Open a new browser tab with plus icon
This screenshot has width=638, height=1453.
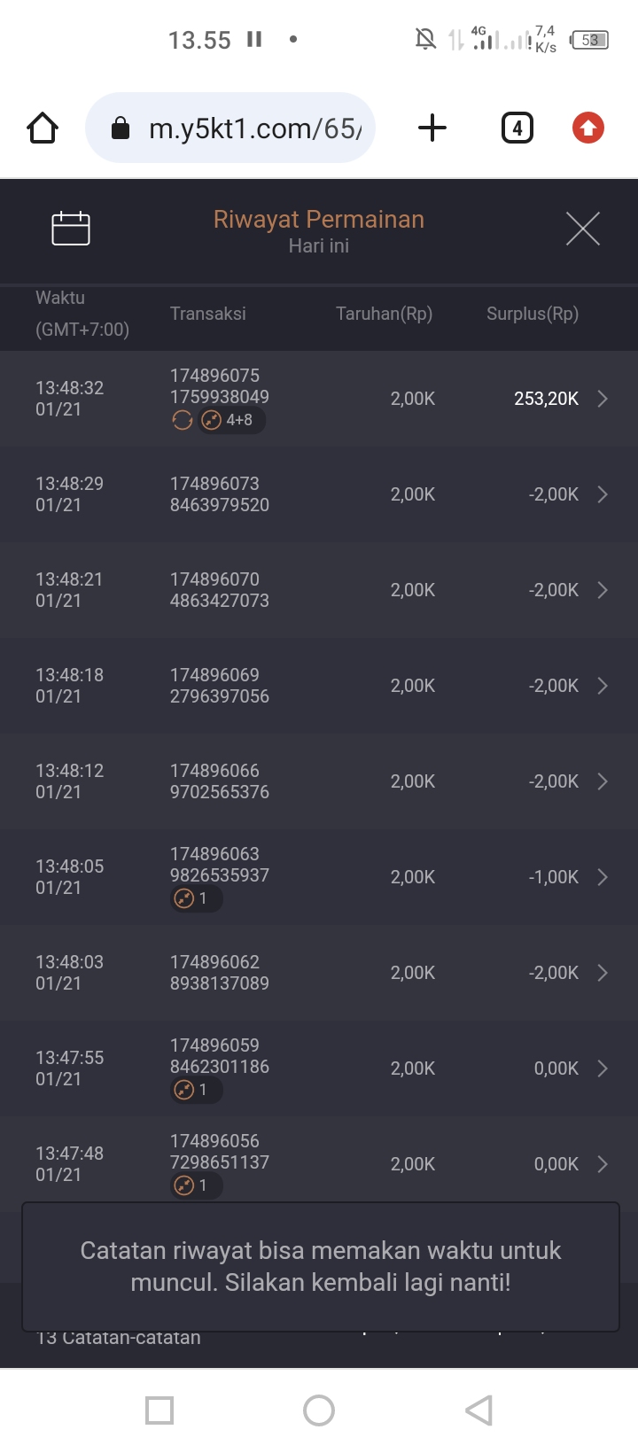tap(432, 128)
